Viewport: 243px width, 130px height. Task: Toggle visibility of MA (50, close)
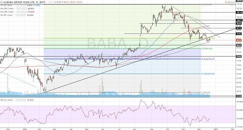[17, 15]
